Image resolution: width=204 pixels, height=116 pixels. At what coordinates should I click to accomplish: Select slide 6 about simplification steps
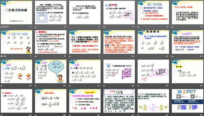tap(188, 13)
